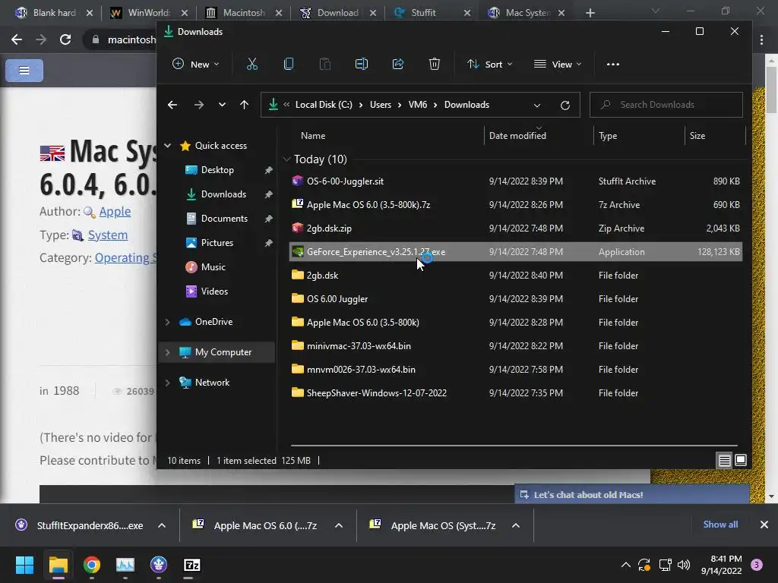Switch to the Mac System Chrome tab
The width and height of the screenshot is (778, 583).
coord(526,13)
